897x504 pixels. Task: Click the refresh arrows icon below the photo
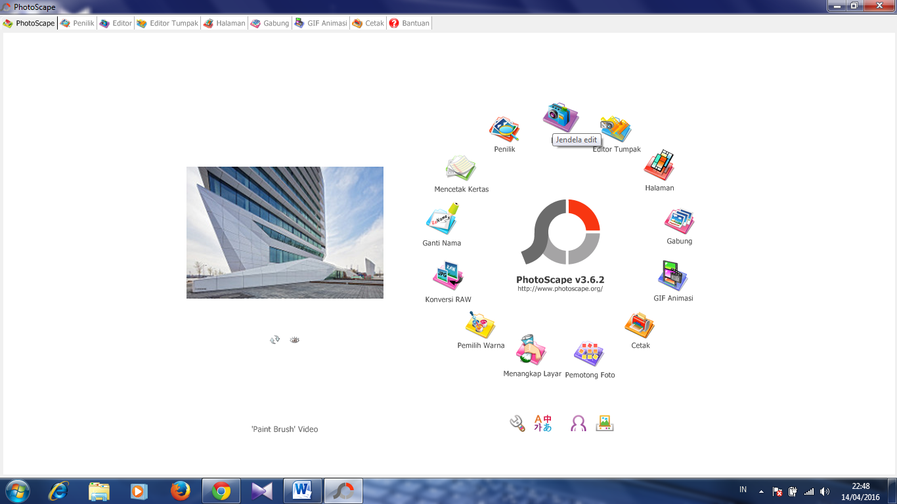coord(275,339)
